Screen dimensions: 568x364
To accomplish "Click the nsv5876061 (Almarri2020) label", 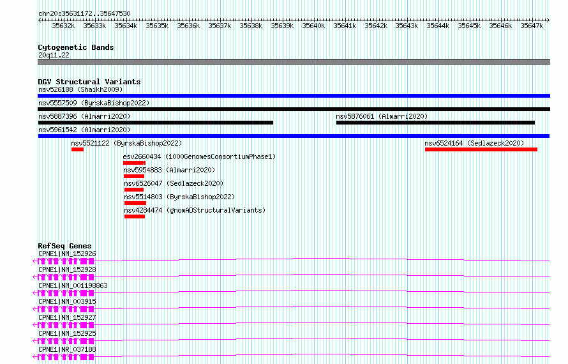I will (x=382, y=116).
